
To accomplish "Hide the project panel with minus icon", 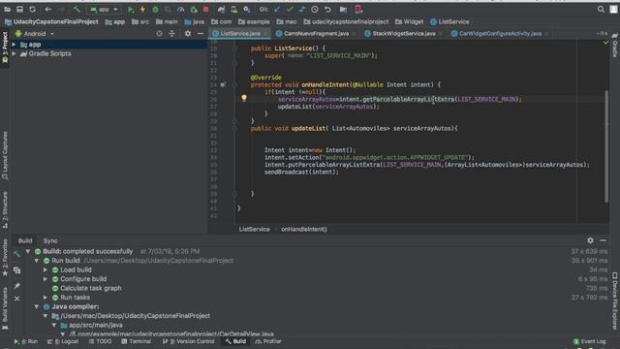I will click(201, 34).
